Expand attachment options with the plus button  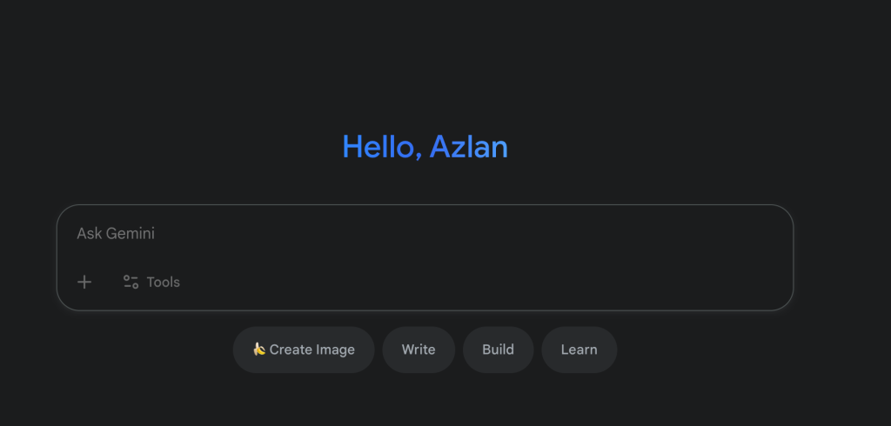[84, 282]
